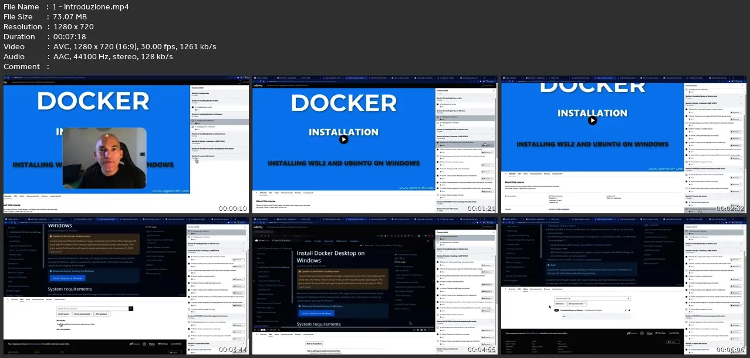Click the search icon beside Overview in 00:01:21 frame
Screen dimensions: 750x358
(x=257, y=192)
